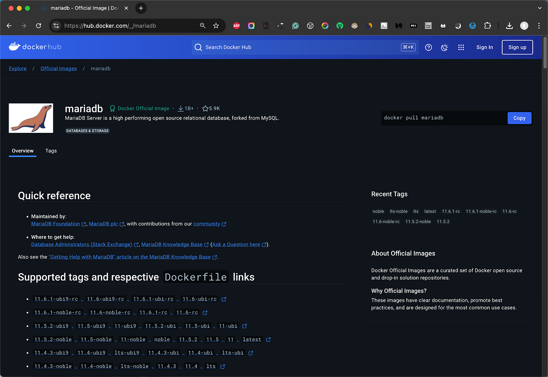Go to Explore breadcrumb link
The height and width of the screenshot is (377, 548).
click(x=18, y=69)
